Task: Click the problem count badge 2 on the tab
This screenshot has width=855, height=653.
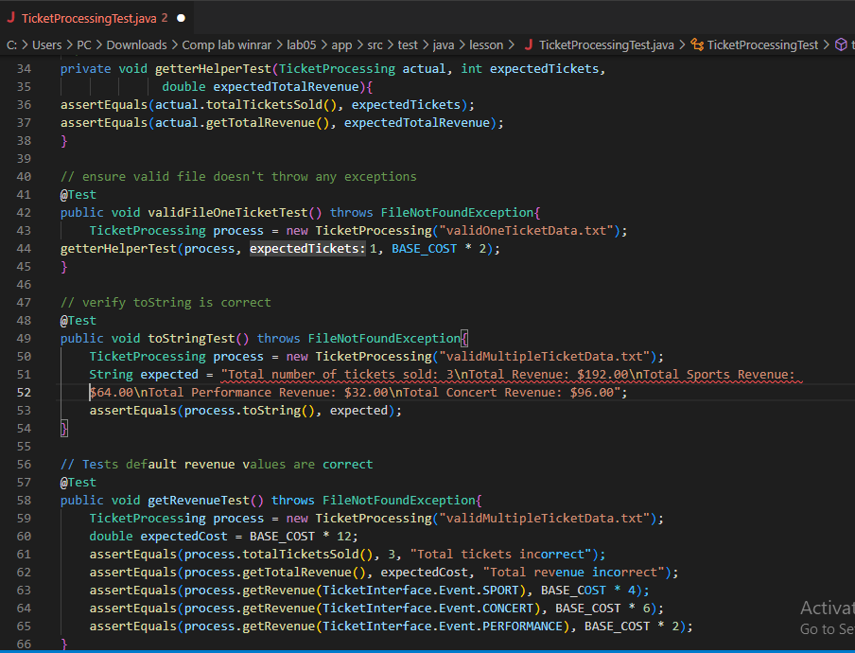Action: point(165,18)
